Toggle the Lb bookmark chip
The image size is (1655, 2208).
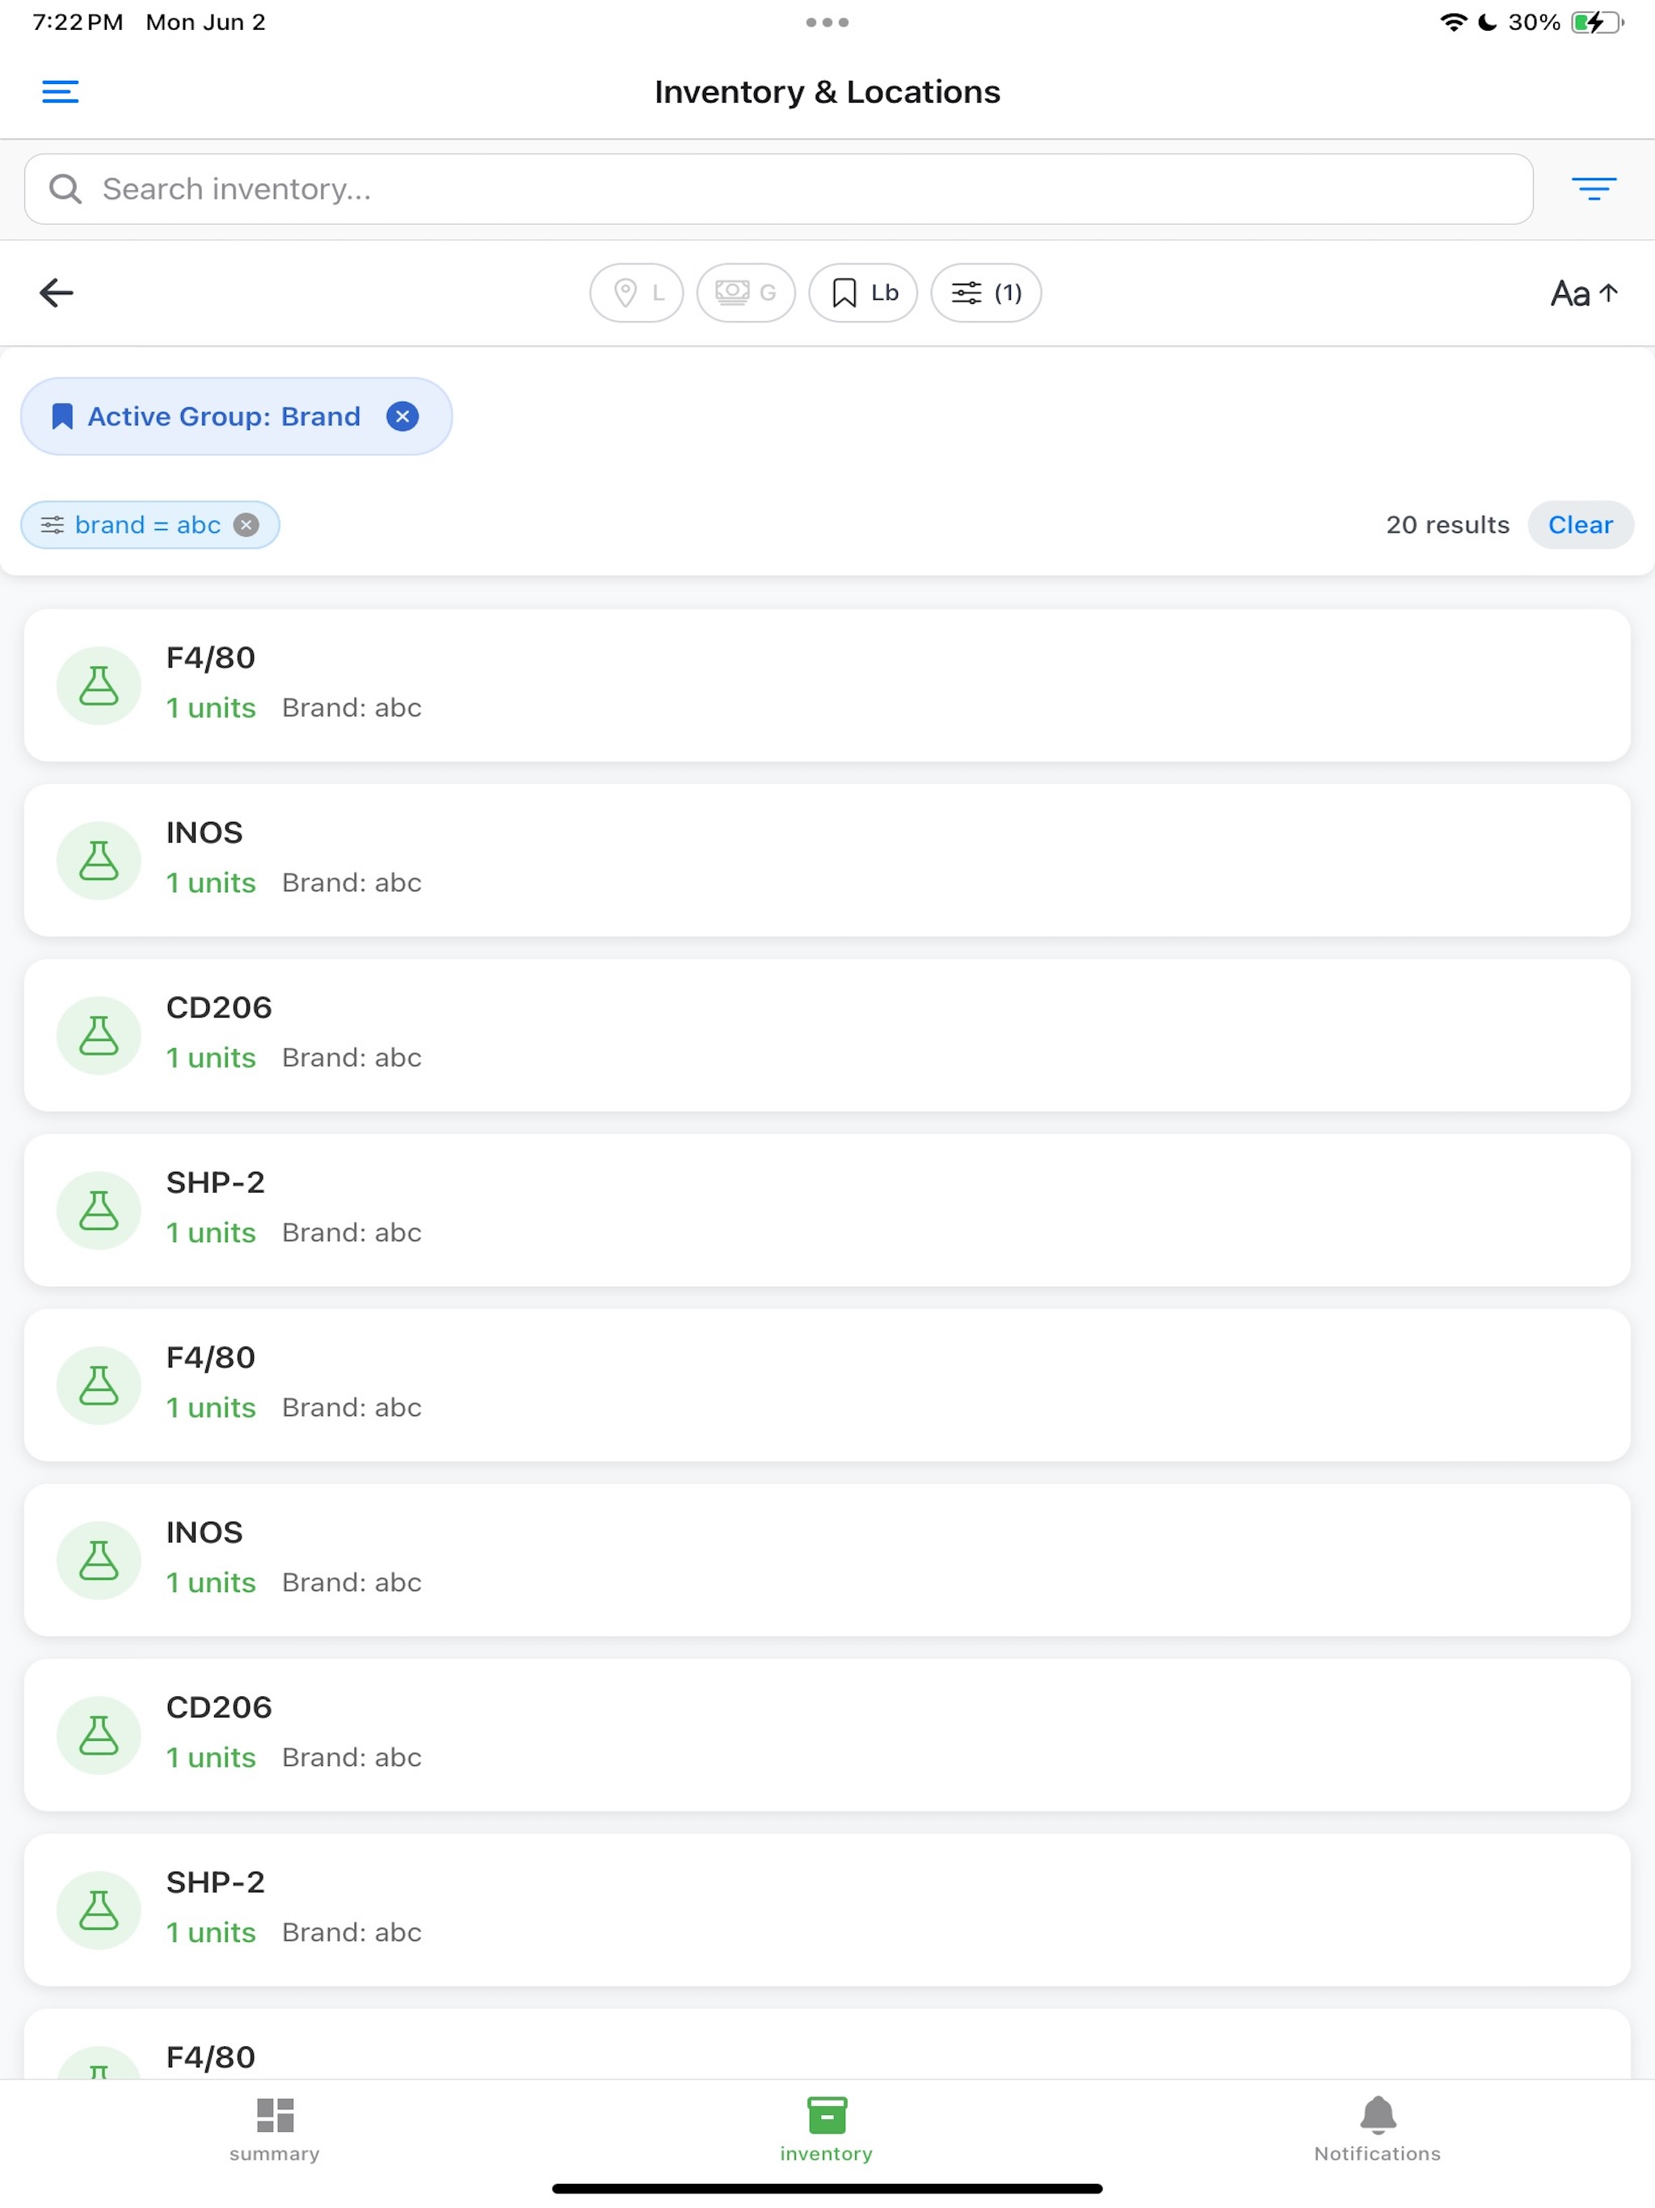[862, 293]
